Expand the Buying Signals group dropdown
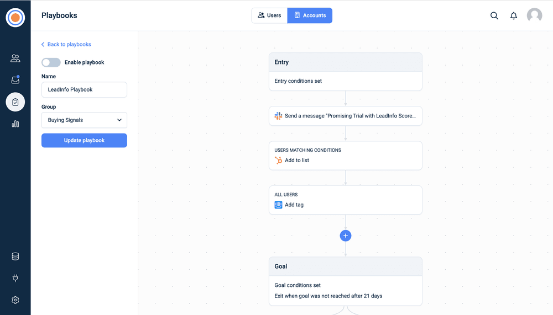Screen dimensions: 553x315 pyautogui.click(x=84, y=120)
